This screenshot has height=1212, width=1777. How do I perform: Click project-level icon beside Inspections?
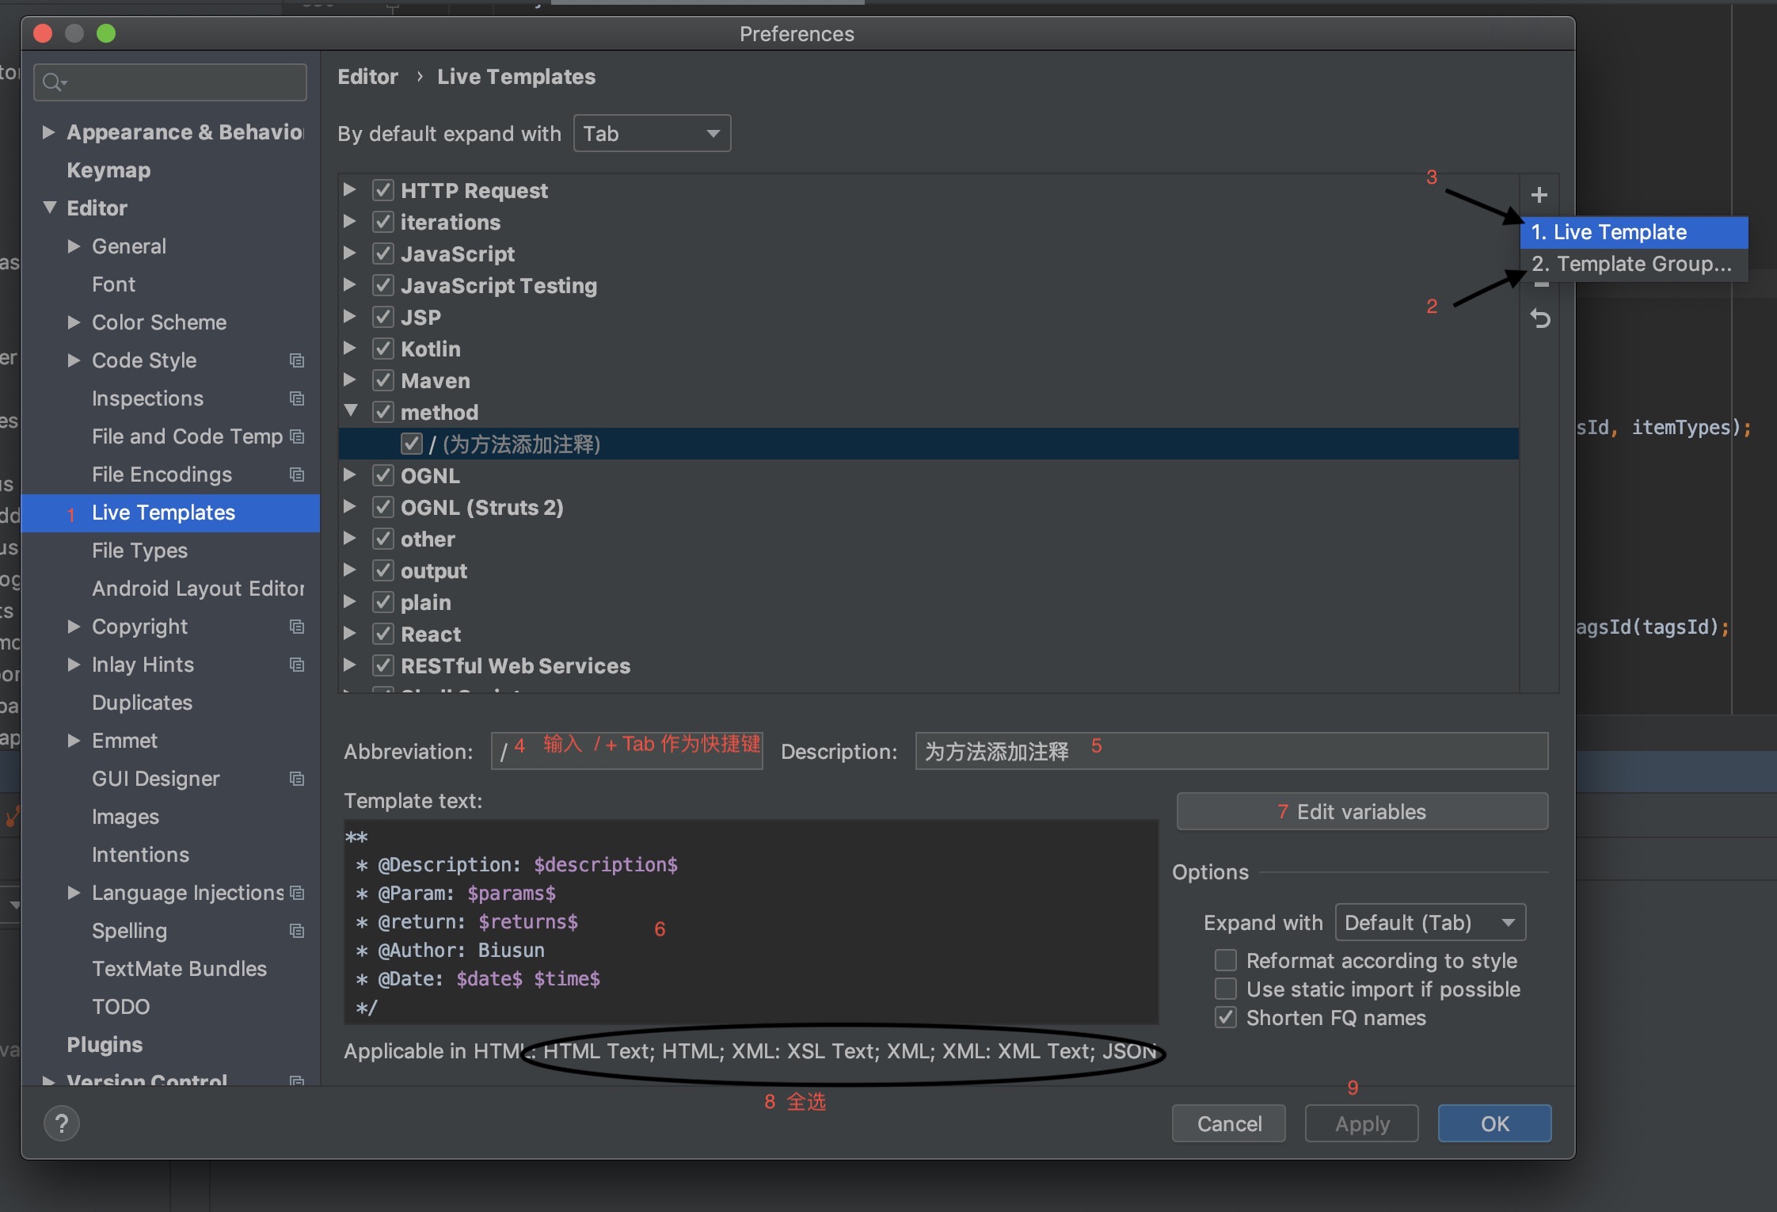click(x=297, y=398)
